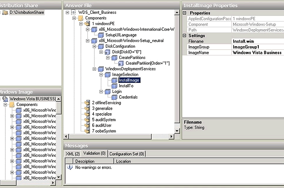The height and width of the screenshot is (188, 284).
Task: Click the 1 windowsPE pass icon
Action: click(x=87, y=23)
